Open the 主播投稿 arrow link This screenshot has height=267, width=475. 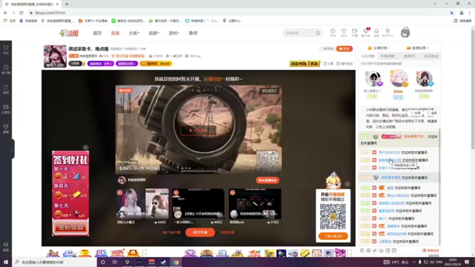pos(379,48)
